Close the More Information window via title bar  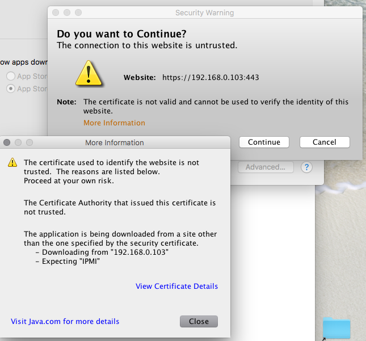click(7, 142)
